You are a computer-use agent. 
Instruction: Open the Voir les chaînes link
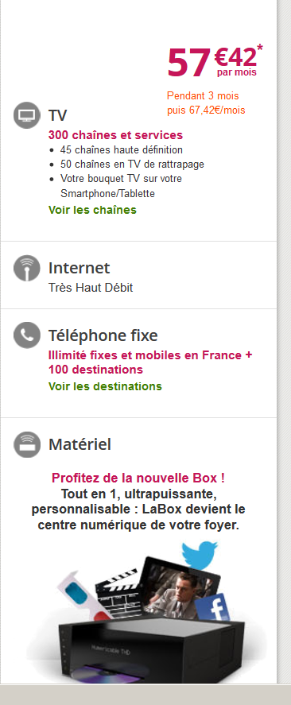pos(92,210)
